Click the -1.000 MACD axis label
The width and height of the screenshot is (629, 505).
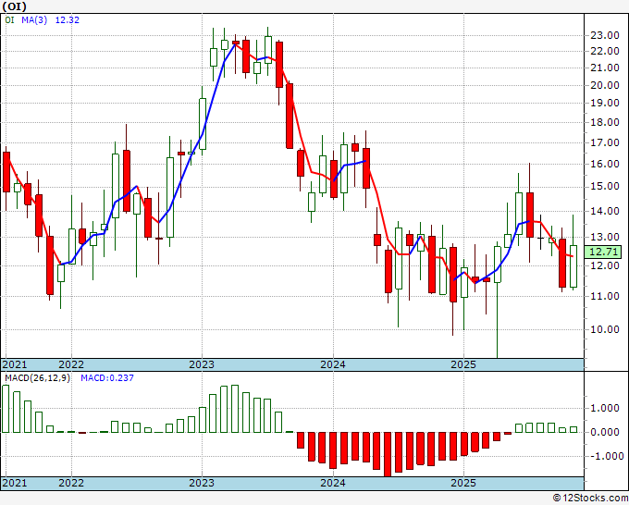(607, 456)
